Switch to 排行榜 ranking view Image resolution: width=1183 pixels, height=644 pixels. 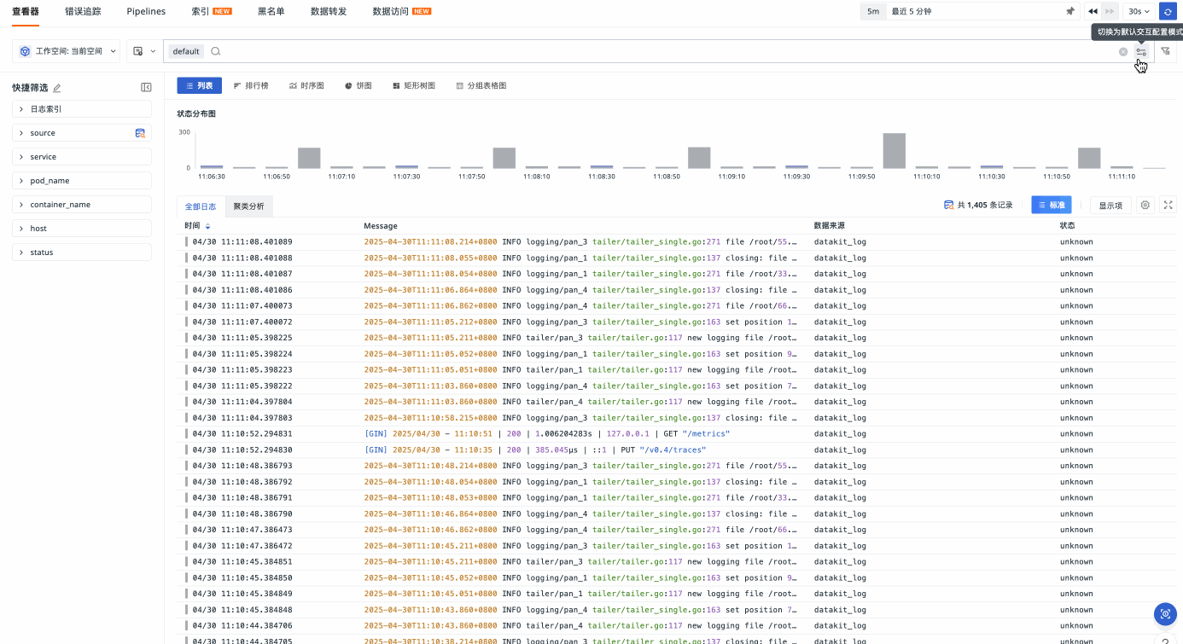tap(251, 86)
